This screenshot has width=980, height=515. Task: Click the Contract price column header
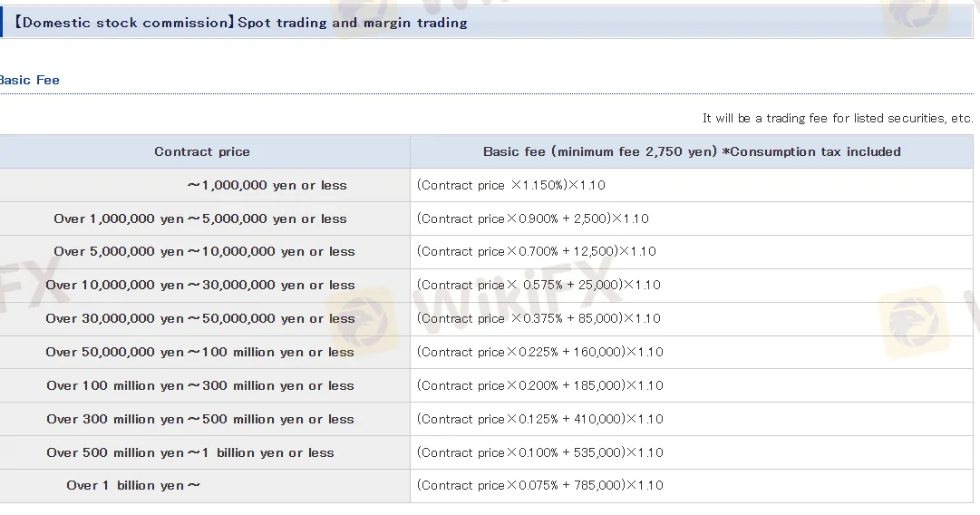(202, 151)
